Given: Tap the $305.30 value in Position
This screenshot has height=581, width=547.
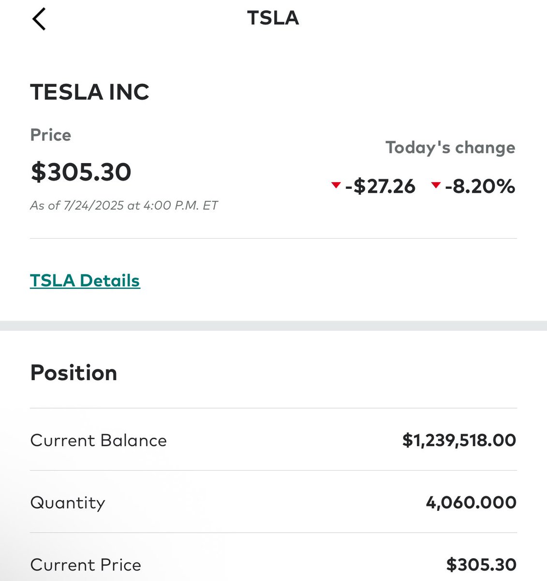Looking at the screenshot, I should click(481, 565).
